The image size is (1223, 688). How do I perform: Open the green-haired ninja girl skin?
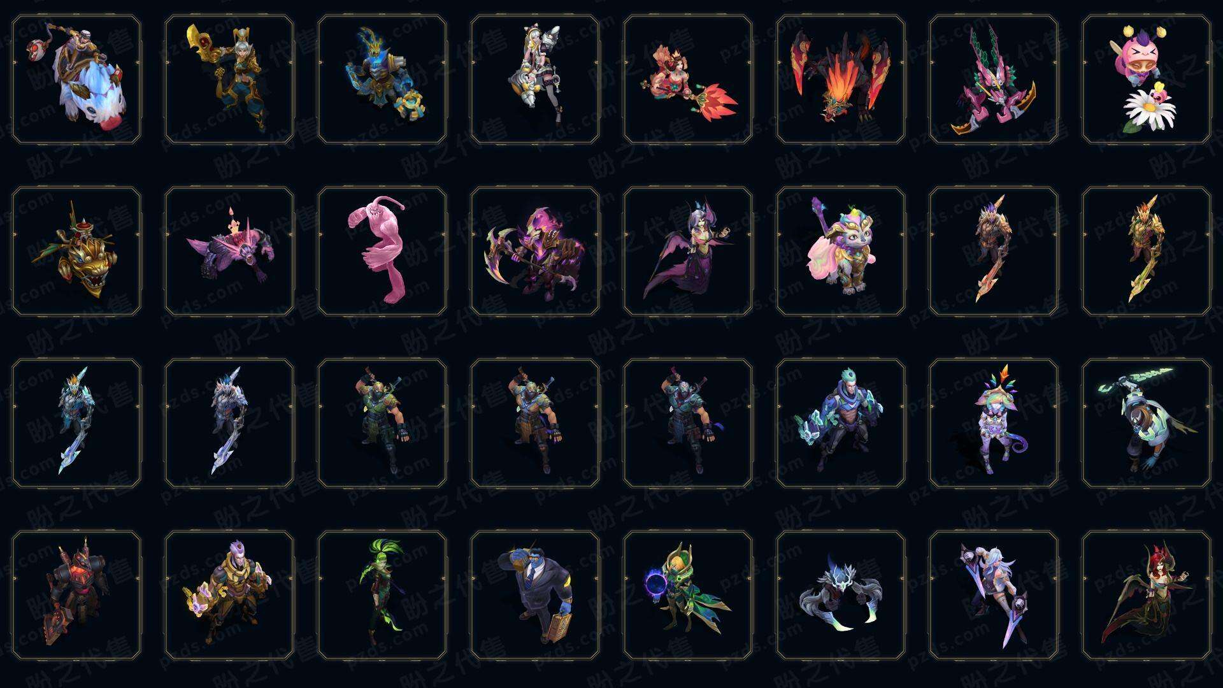pos(382,596)
